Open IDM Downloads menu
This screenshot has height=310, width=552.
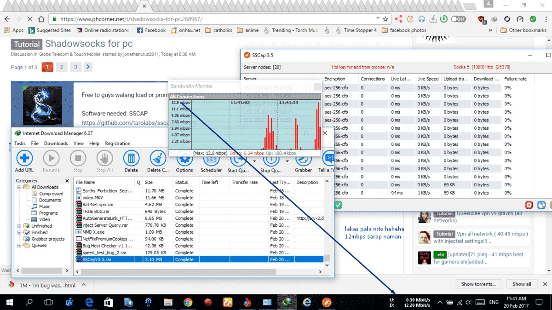click(56, 144)
